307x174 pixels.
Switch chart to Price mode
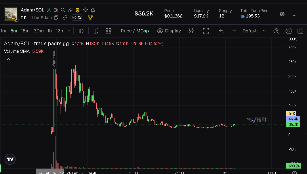click(126, 31)
